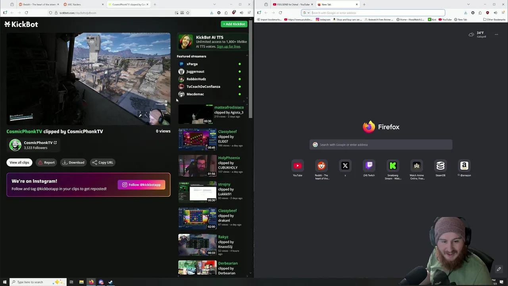The image size is (508, 286).
Task: Switch to FULLSEND In China YouTube tab
Action: click(293, 4)
